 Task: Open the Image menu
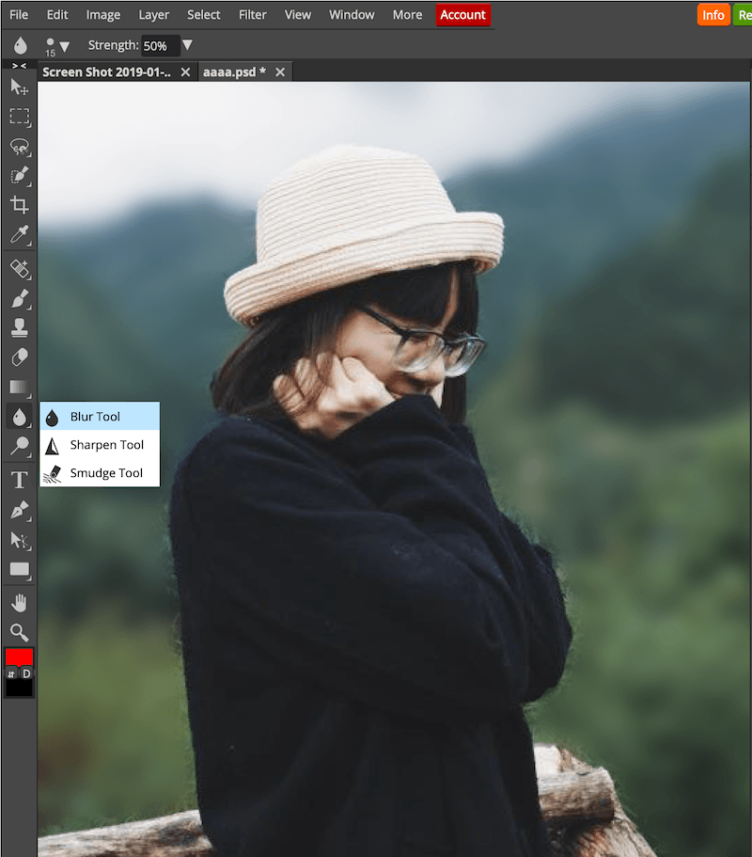103,15
